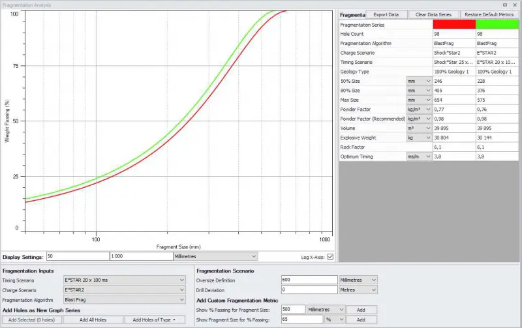Click the display minimum value field showing 50
This screenshot has height=328, width=522.
[77, 257]
